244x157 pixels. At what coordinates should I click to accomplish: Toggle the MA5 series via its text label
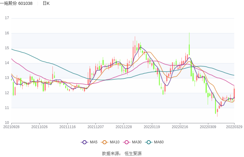coord(93,142)
